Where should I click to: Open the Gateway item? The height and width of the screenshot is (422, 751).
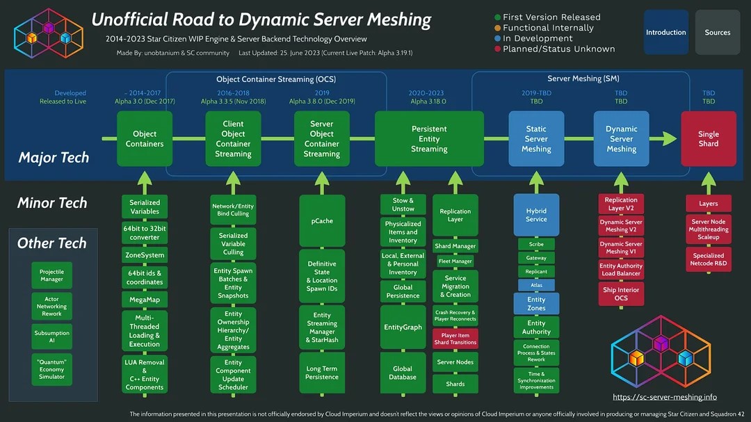(536, 258)
